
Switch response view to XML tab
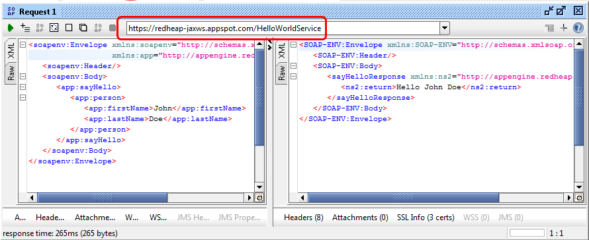coord(282,51)
